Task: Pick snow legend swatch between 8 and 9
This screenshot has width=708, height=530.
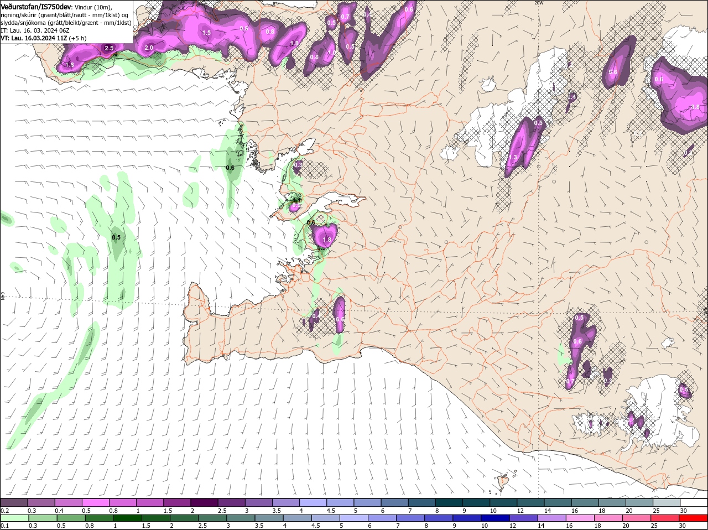Action: (x=450, y=502)
